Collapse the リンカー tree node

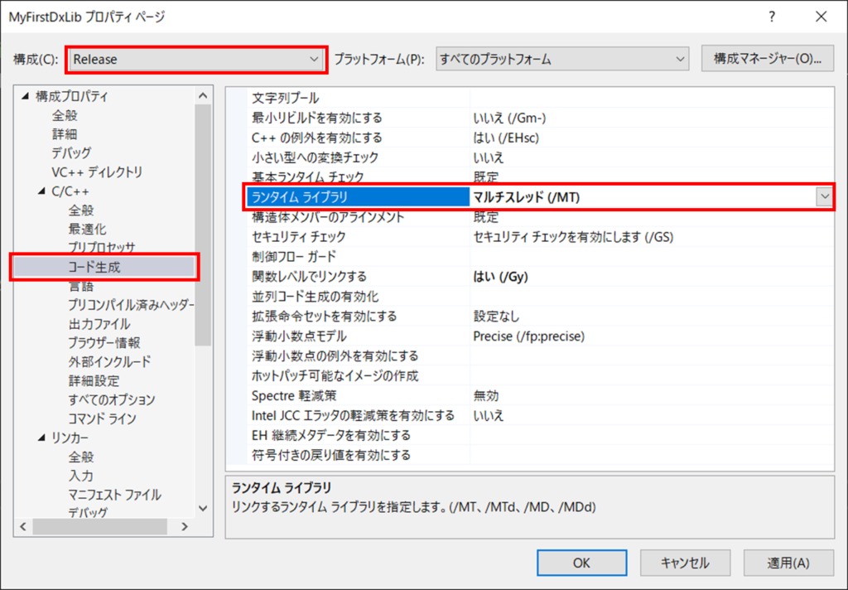click(x=41, y=438)
